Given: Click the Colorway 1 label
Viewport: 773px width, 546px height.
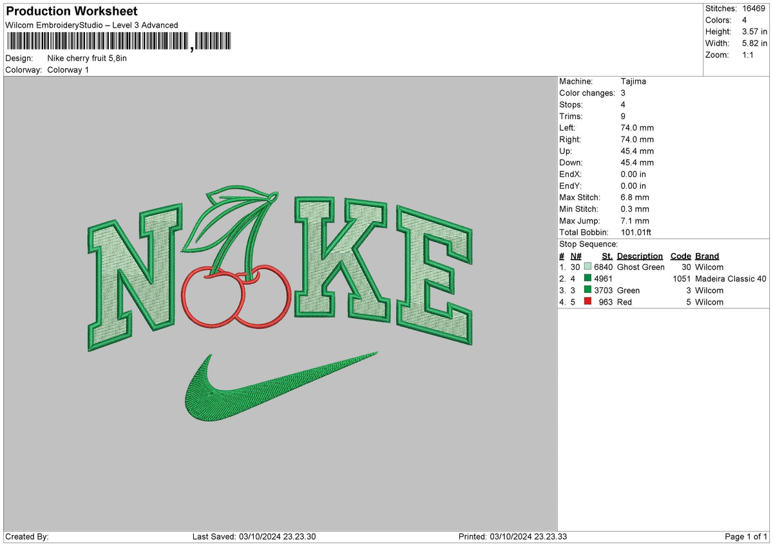Looking at the screenshot, I should tap(70, 70).
